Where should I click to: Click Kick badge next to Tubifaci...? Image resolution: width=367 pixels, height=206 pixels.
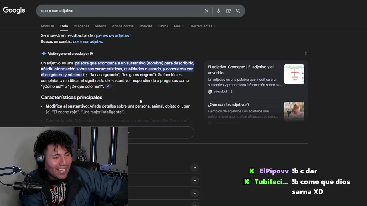point(247,182)
